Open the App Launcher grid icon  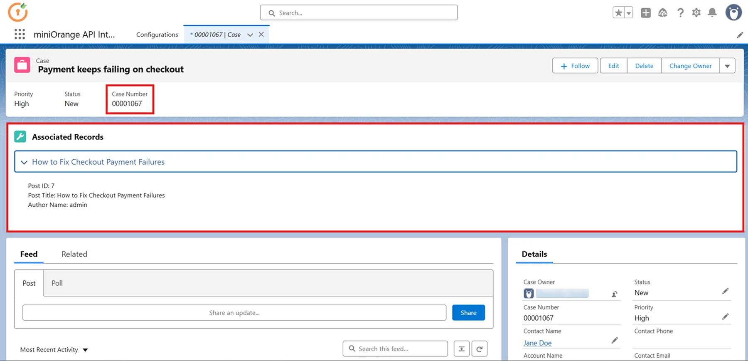[20, 34]
